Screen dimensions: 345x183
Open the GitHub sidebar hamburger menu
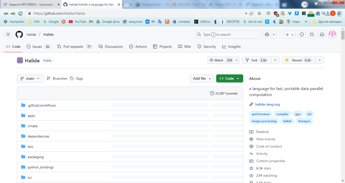[8, 34]
